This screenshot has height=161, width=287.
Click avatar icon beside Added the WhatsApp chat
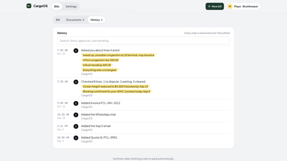coord(76,115)
